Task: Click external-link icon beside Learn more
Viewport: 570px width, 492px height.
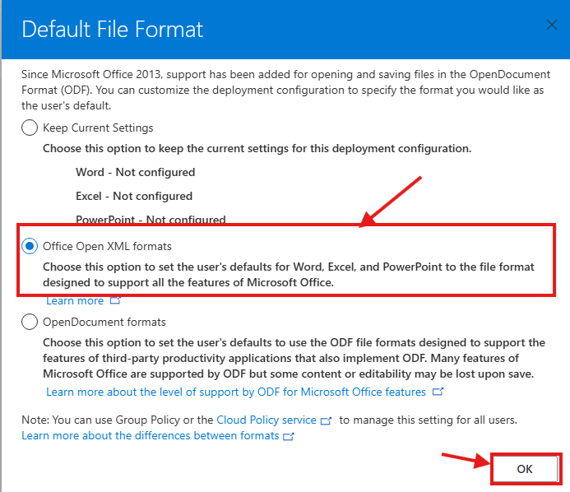Action: tap(115, 301)
